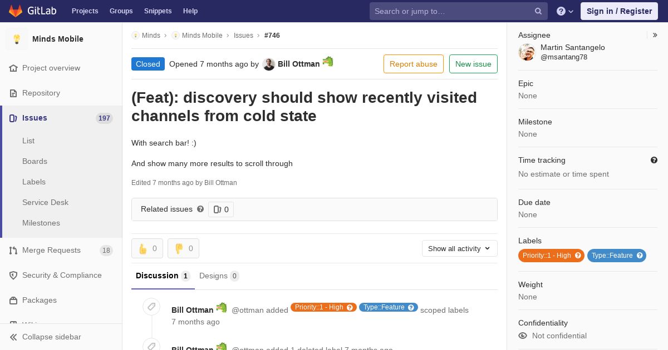Open the Snippets page
This screenshot has width=668, height=350.
(158, 11)
